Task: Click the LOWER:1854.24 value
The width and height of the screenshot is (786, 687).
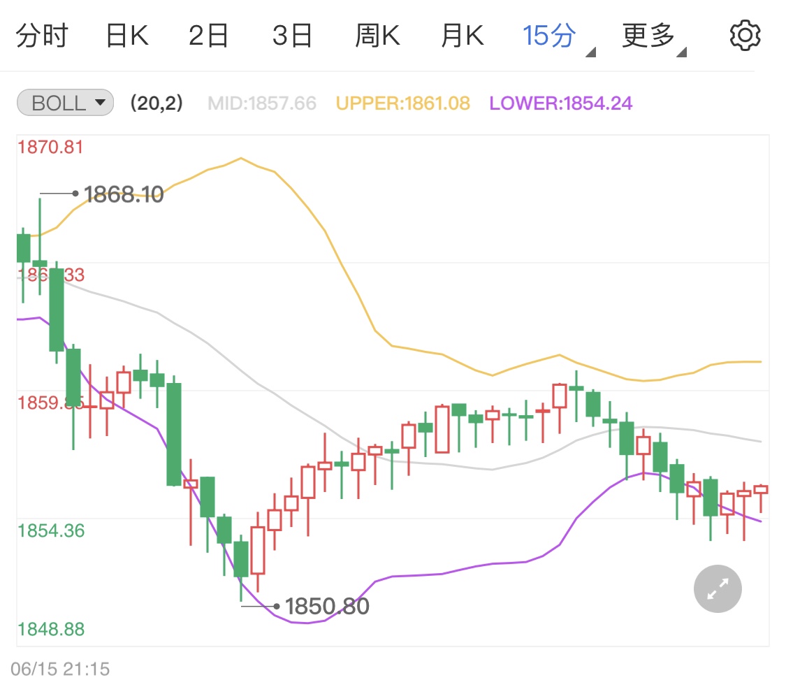Action: pos(561,103)
